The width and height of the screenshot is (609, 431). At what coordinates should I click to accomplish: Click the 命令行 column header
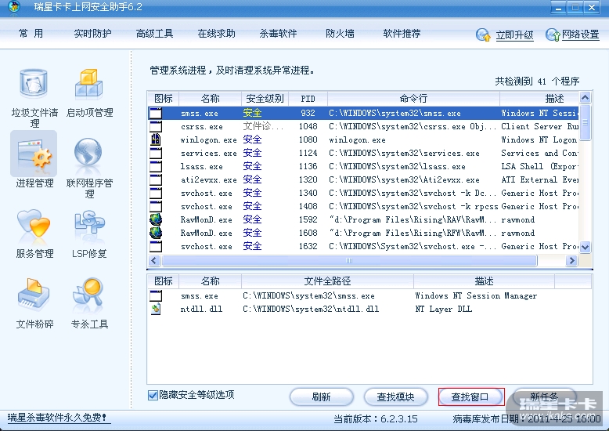coord(413,99)
